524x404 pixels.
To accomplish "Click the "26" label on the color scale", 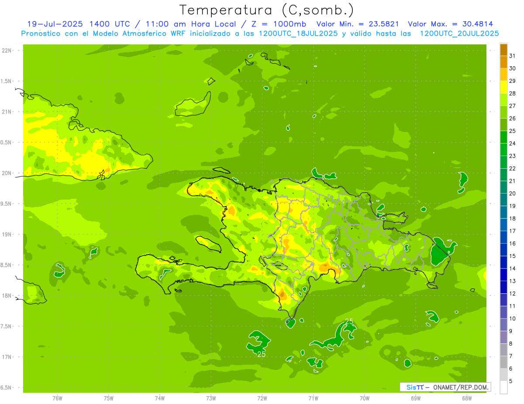I will click(x=512, y=118).
